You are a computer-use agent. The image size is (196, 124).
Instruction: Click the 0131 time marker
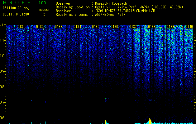pos(21,27)
